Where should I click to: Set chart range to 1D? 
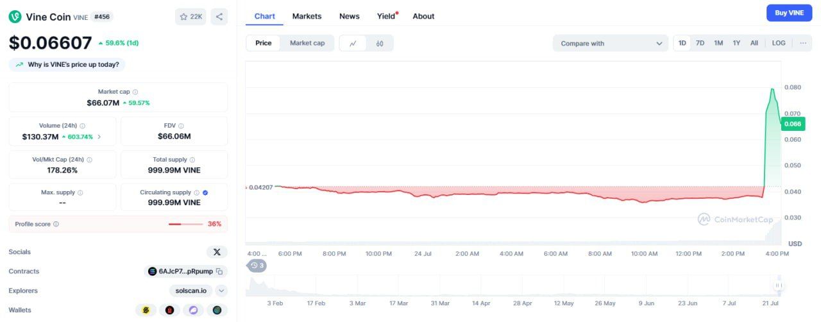pos(682,43)
